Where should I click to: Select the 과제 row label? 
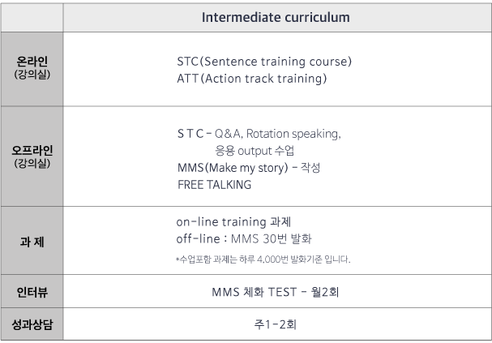pyautogui.click(x=32, y=242)
